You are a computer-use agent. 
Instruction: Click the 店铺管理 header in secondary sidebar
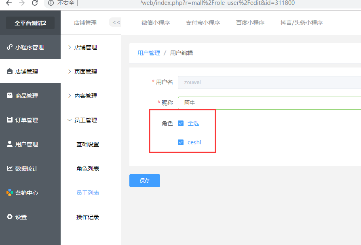click(85, 23)
